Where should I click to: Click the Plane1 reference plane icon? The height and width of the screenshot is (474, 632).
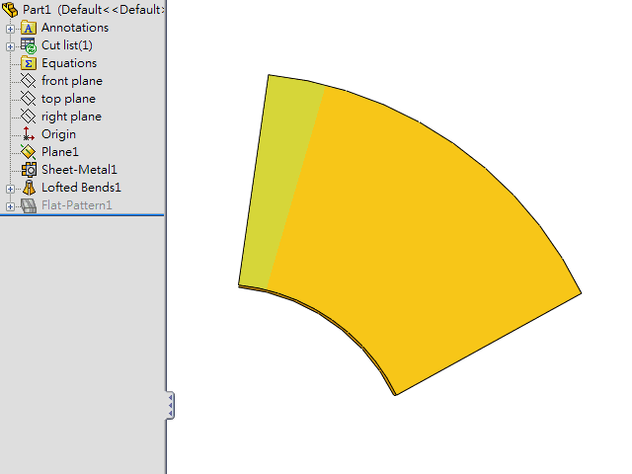point(29,152)
